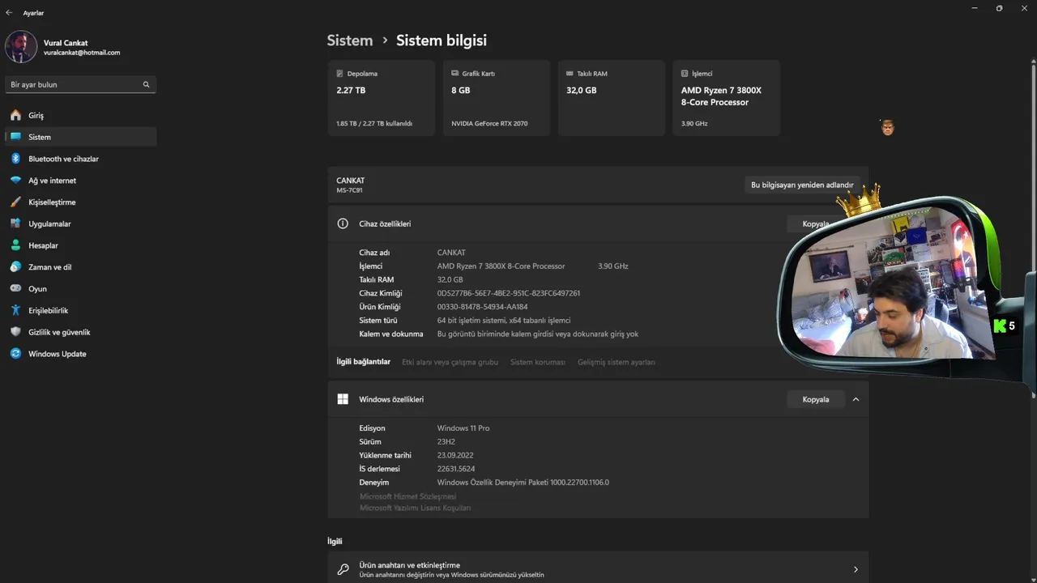Click the key icon for Ürün anahtarı
Screen dimensions: 1037x583
(x=343, y=570)
